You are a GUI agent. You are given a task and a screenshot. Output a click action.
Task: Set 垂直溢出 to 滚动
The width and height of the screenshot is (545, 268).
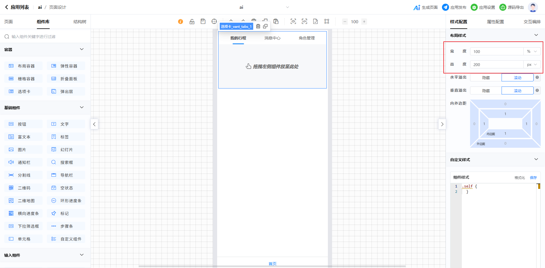tap(517, 91)
